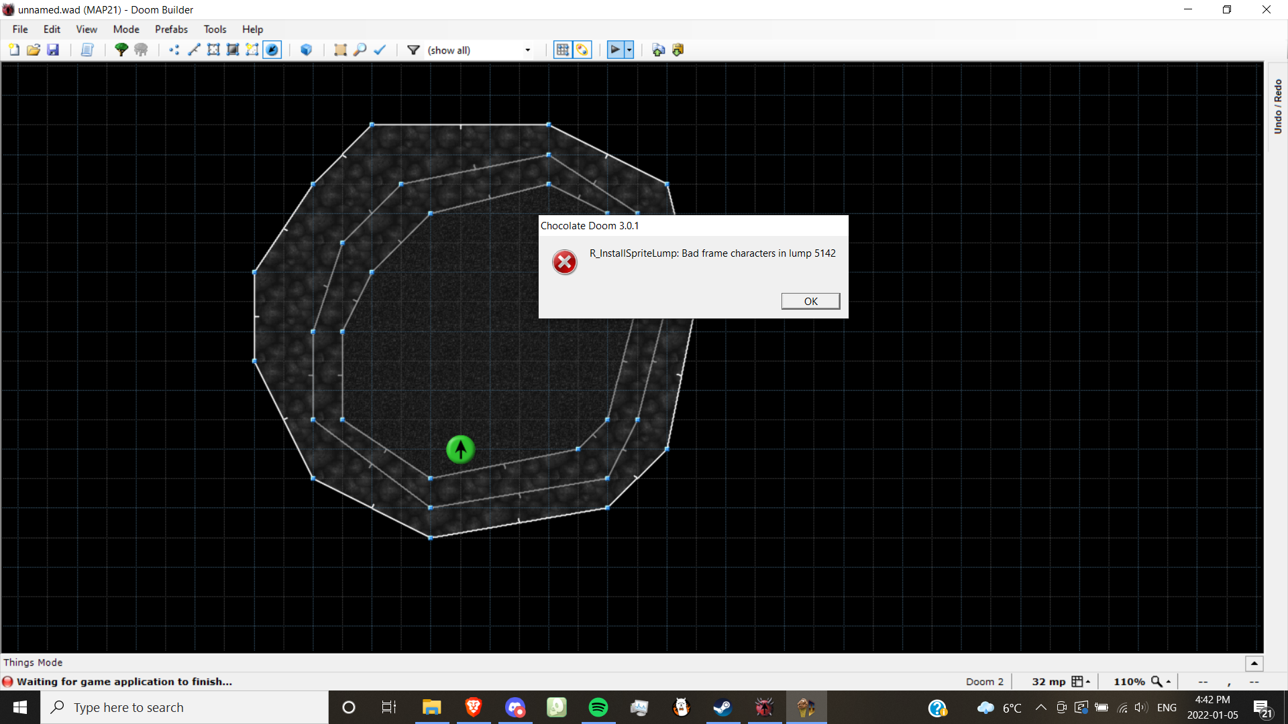
Task: Click the gray tree Redo icon
Action: click(x=141, y=50)
